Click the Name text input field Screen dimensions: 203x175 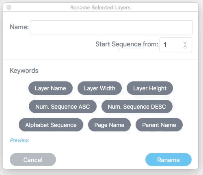click(x=111, y=28)
